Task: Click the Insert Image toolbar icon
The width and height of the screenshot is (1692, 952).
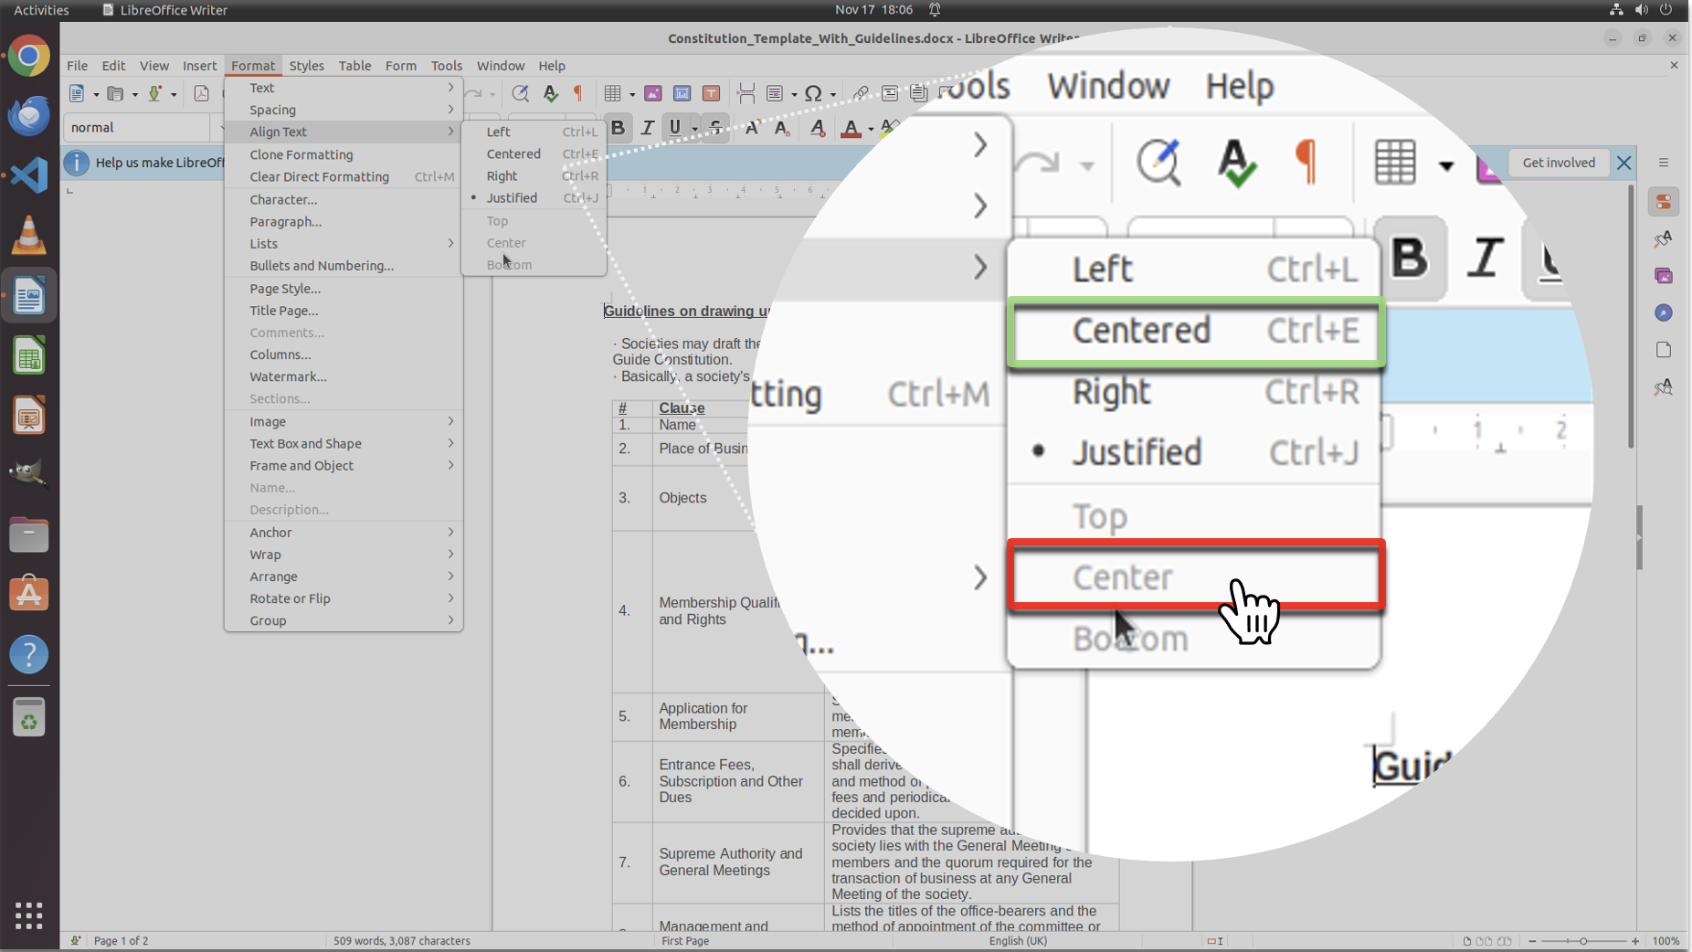Action: click(653, 94)
